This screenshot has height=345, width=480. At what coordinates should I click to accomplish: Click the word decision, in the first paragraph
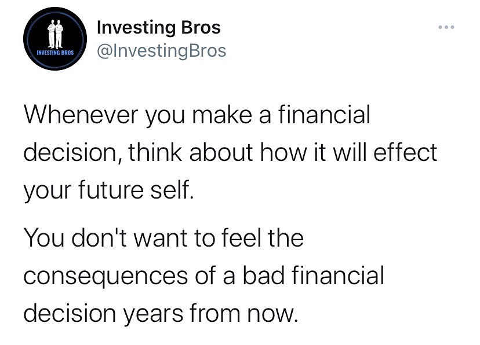pos(71,152)
